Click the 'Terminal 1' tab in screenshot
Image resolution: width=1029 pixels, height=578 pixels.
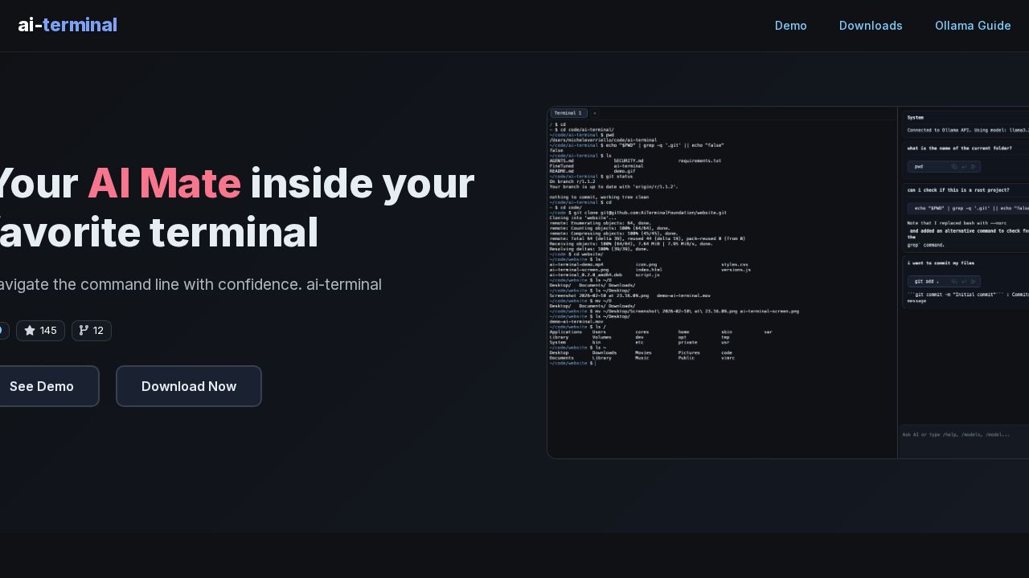568,113
